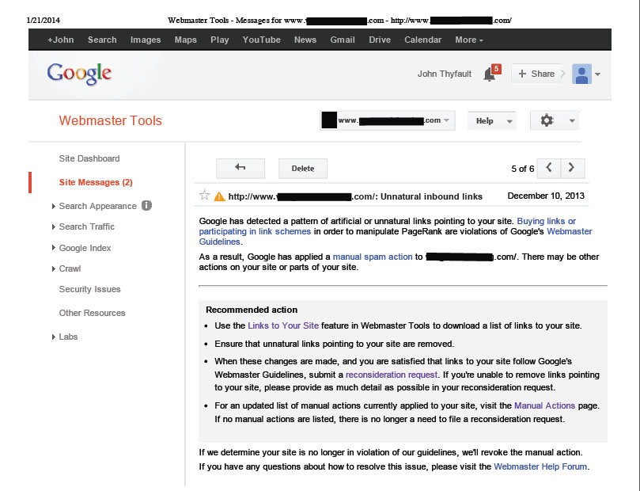640x491 pixels.
Task: Click the '5 of 6' message counter
Action: pyautogui.click(x=522, y=169)
